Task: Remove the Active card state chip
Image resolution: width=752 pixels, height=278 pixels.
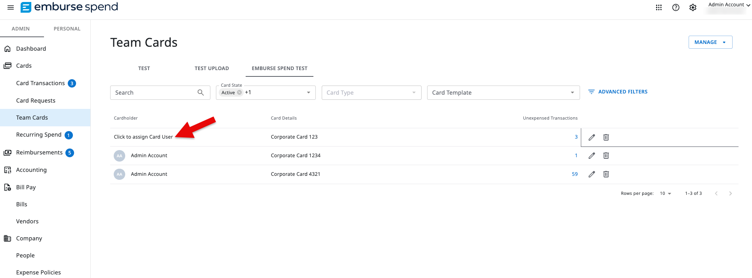Action: pos(239,93)
